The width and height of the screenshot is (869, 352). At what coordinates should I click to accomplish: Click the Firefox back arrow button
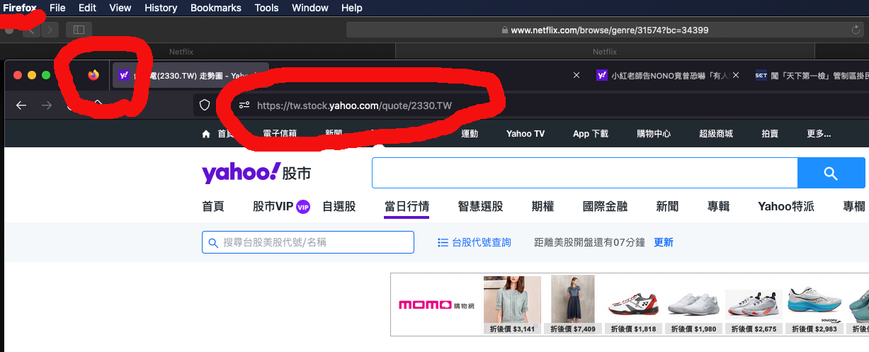(21, 105)
